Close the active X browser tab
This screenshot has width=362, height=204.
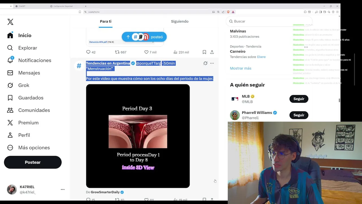click(x=11, y=6)
